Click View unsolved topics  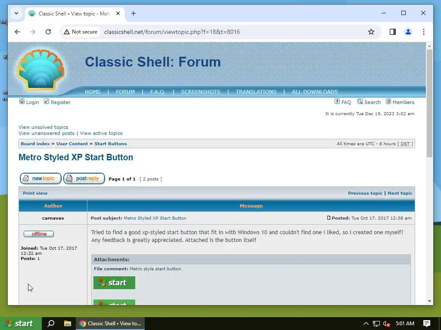point(43,127)
